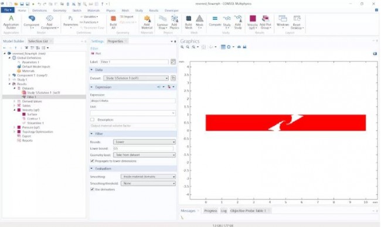Click the Zoom Out icon in Graphics
This screenshot has height=227, width=381.
188,47
